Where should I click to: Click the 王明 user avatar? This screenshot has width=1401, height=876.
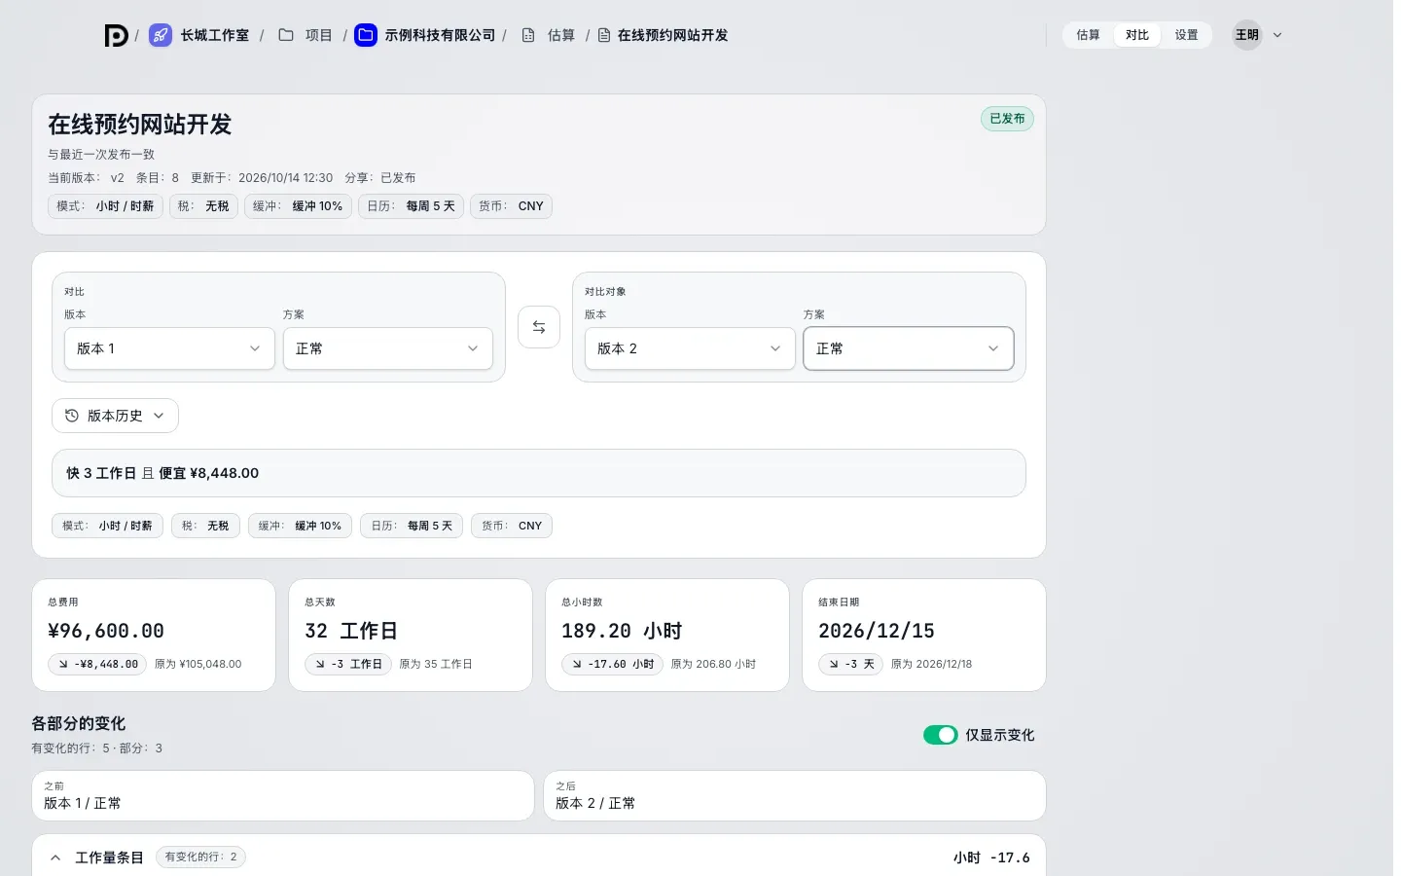[x=1247, y=35]
